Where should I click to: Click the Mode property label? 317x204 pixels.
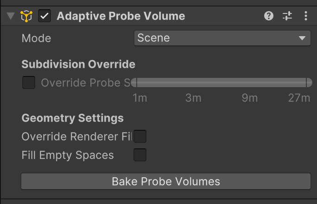[x=36, y=38]
